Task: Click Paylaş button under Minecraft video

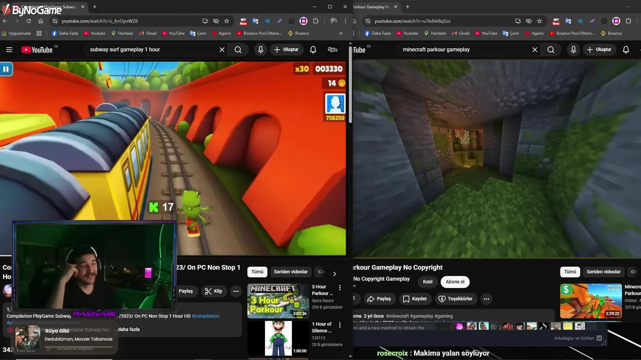Action: (379, 298)
